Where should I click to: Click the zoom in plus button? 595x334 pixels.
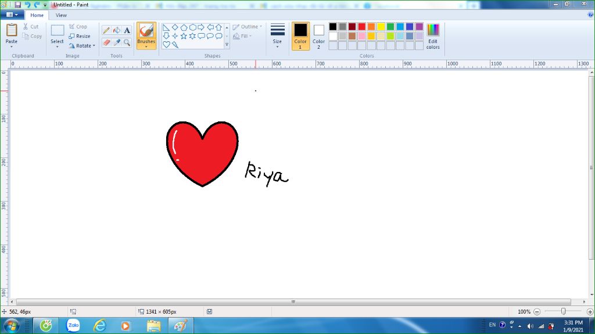tap(590, 311)
